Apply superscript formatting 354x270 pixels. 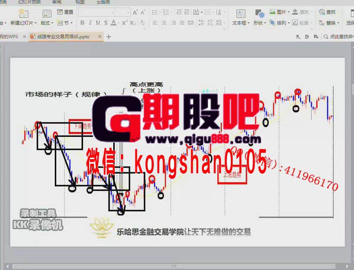[x=125, y=23]
